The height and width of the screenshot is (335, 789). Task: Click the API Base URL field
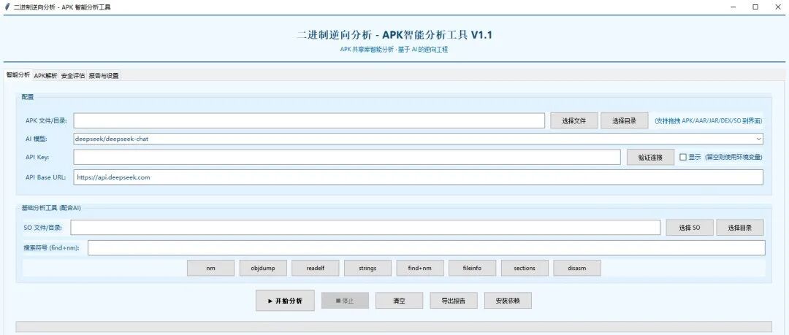[x=418, y=177]
